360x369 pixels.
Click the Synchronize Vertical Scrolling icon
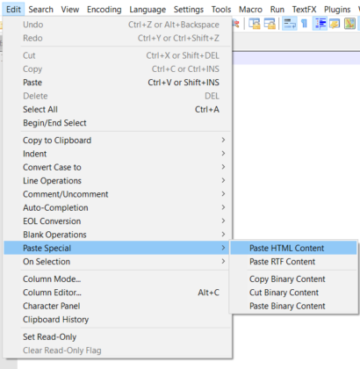tap(255, 24)
